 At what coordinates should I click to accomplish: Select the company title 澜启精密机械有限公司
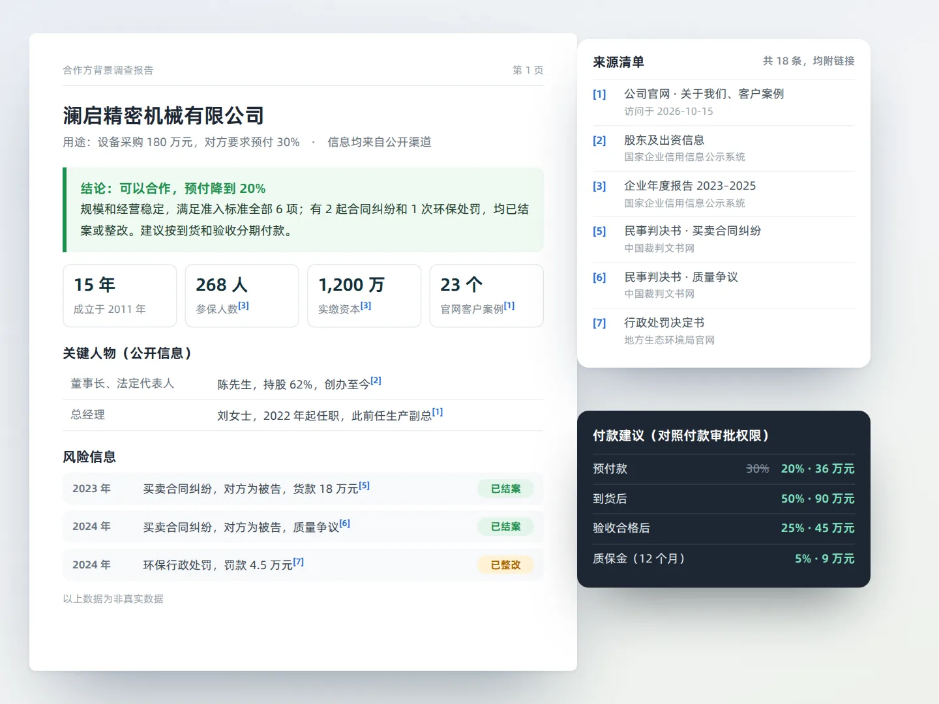tap(164, 116)
